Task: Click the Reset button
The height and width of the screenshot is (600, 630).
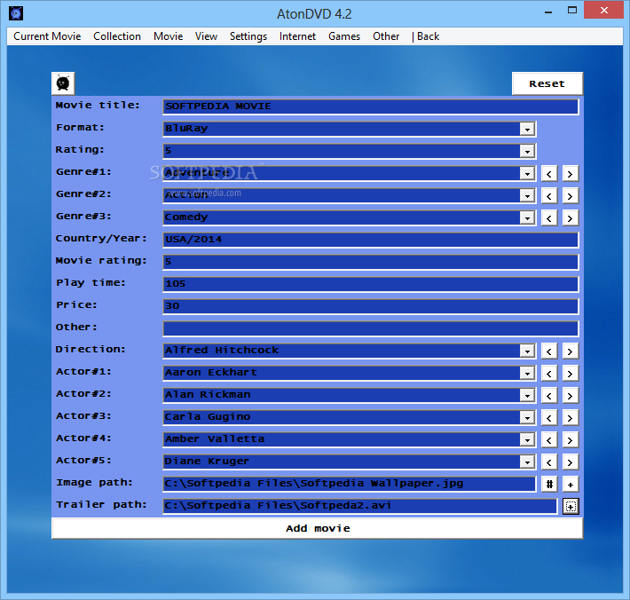Action: [x=547, y=83]
